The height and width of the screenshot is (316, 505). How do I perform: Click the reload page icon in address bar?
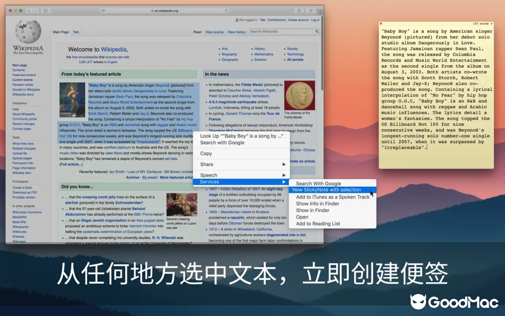pos(226,11)
